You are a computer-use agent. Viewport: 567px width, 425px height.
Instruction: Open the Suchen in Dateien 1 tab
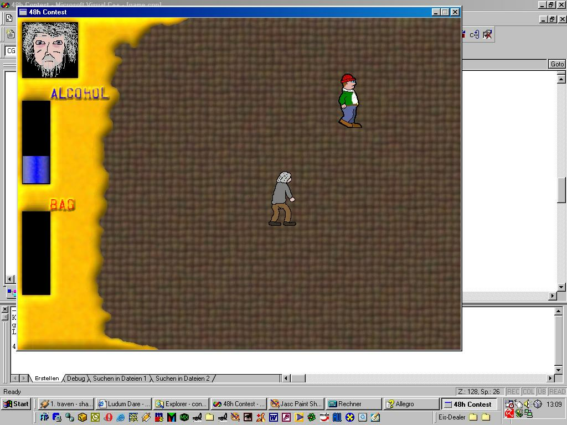click(120, 379)
